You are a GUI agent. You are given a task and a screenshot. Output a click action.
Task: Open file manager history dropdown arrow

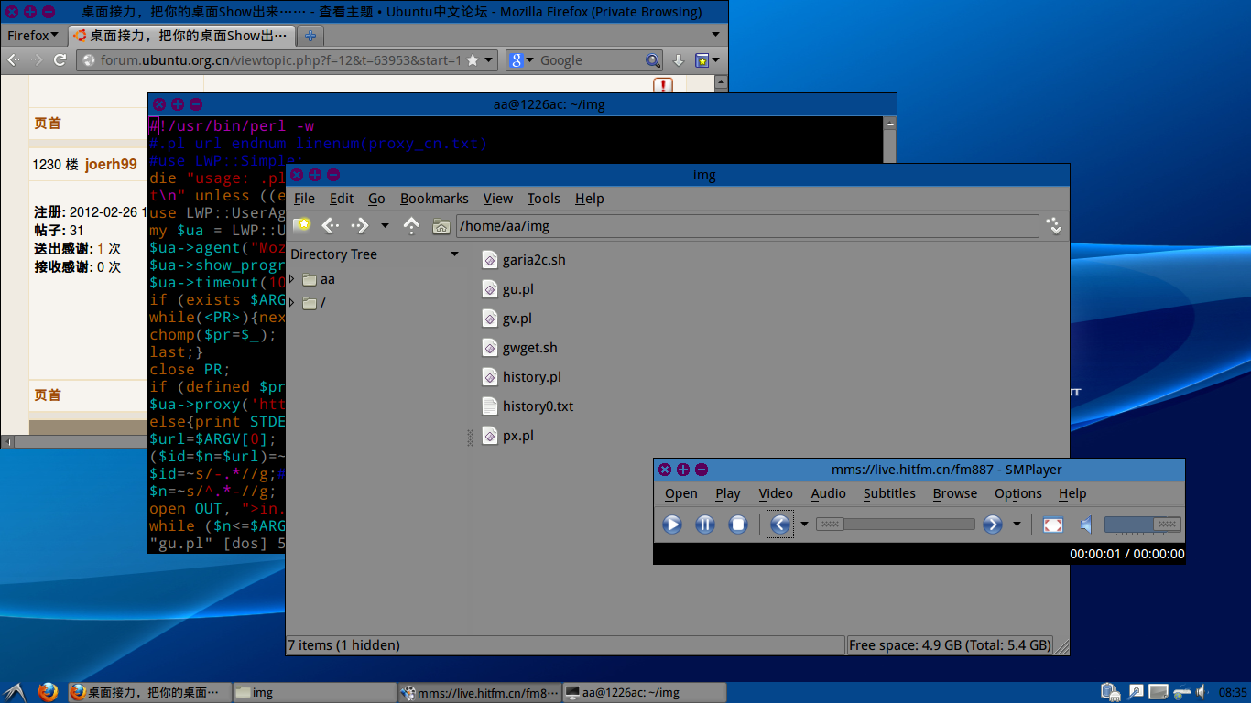coord(385,225)
